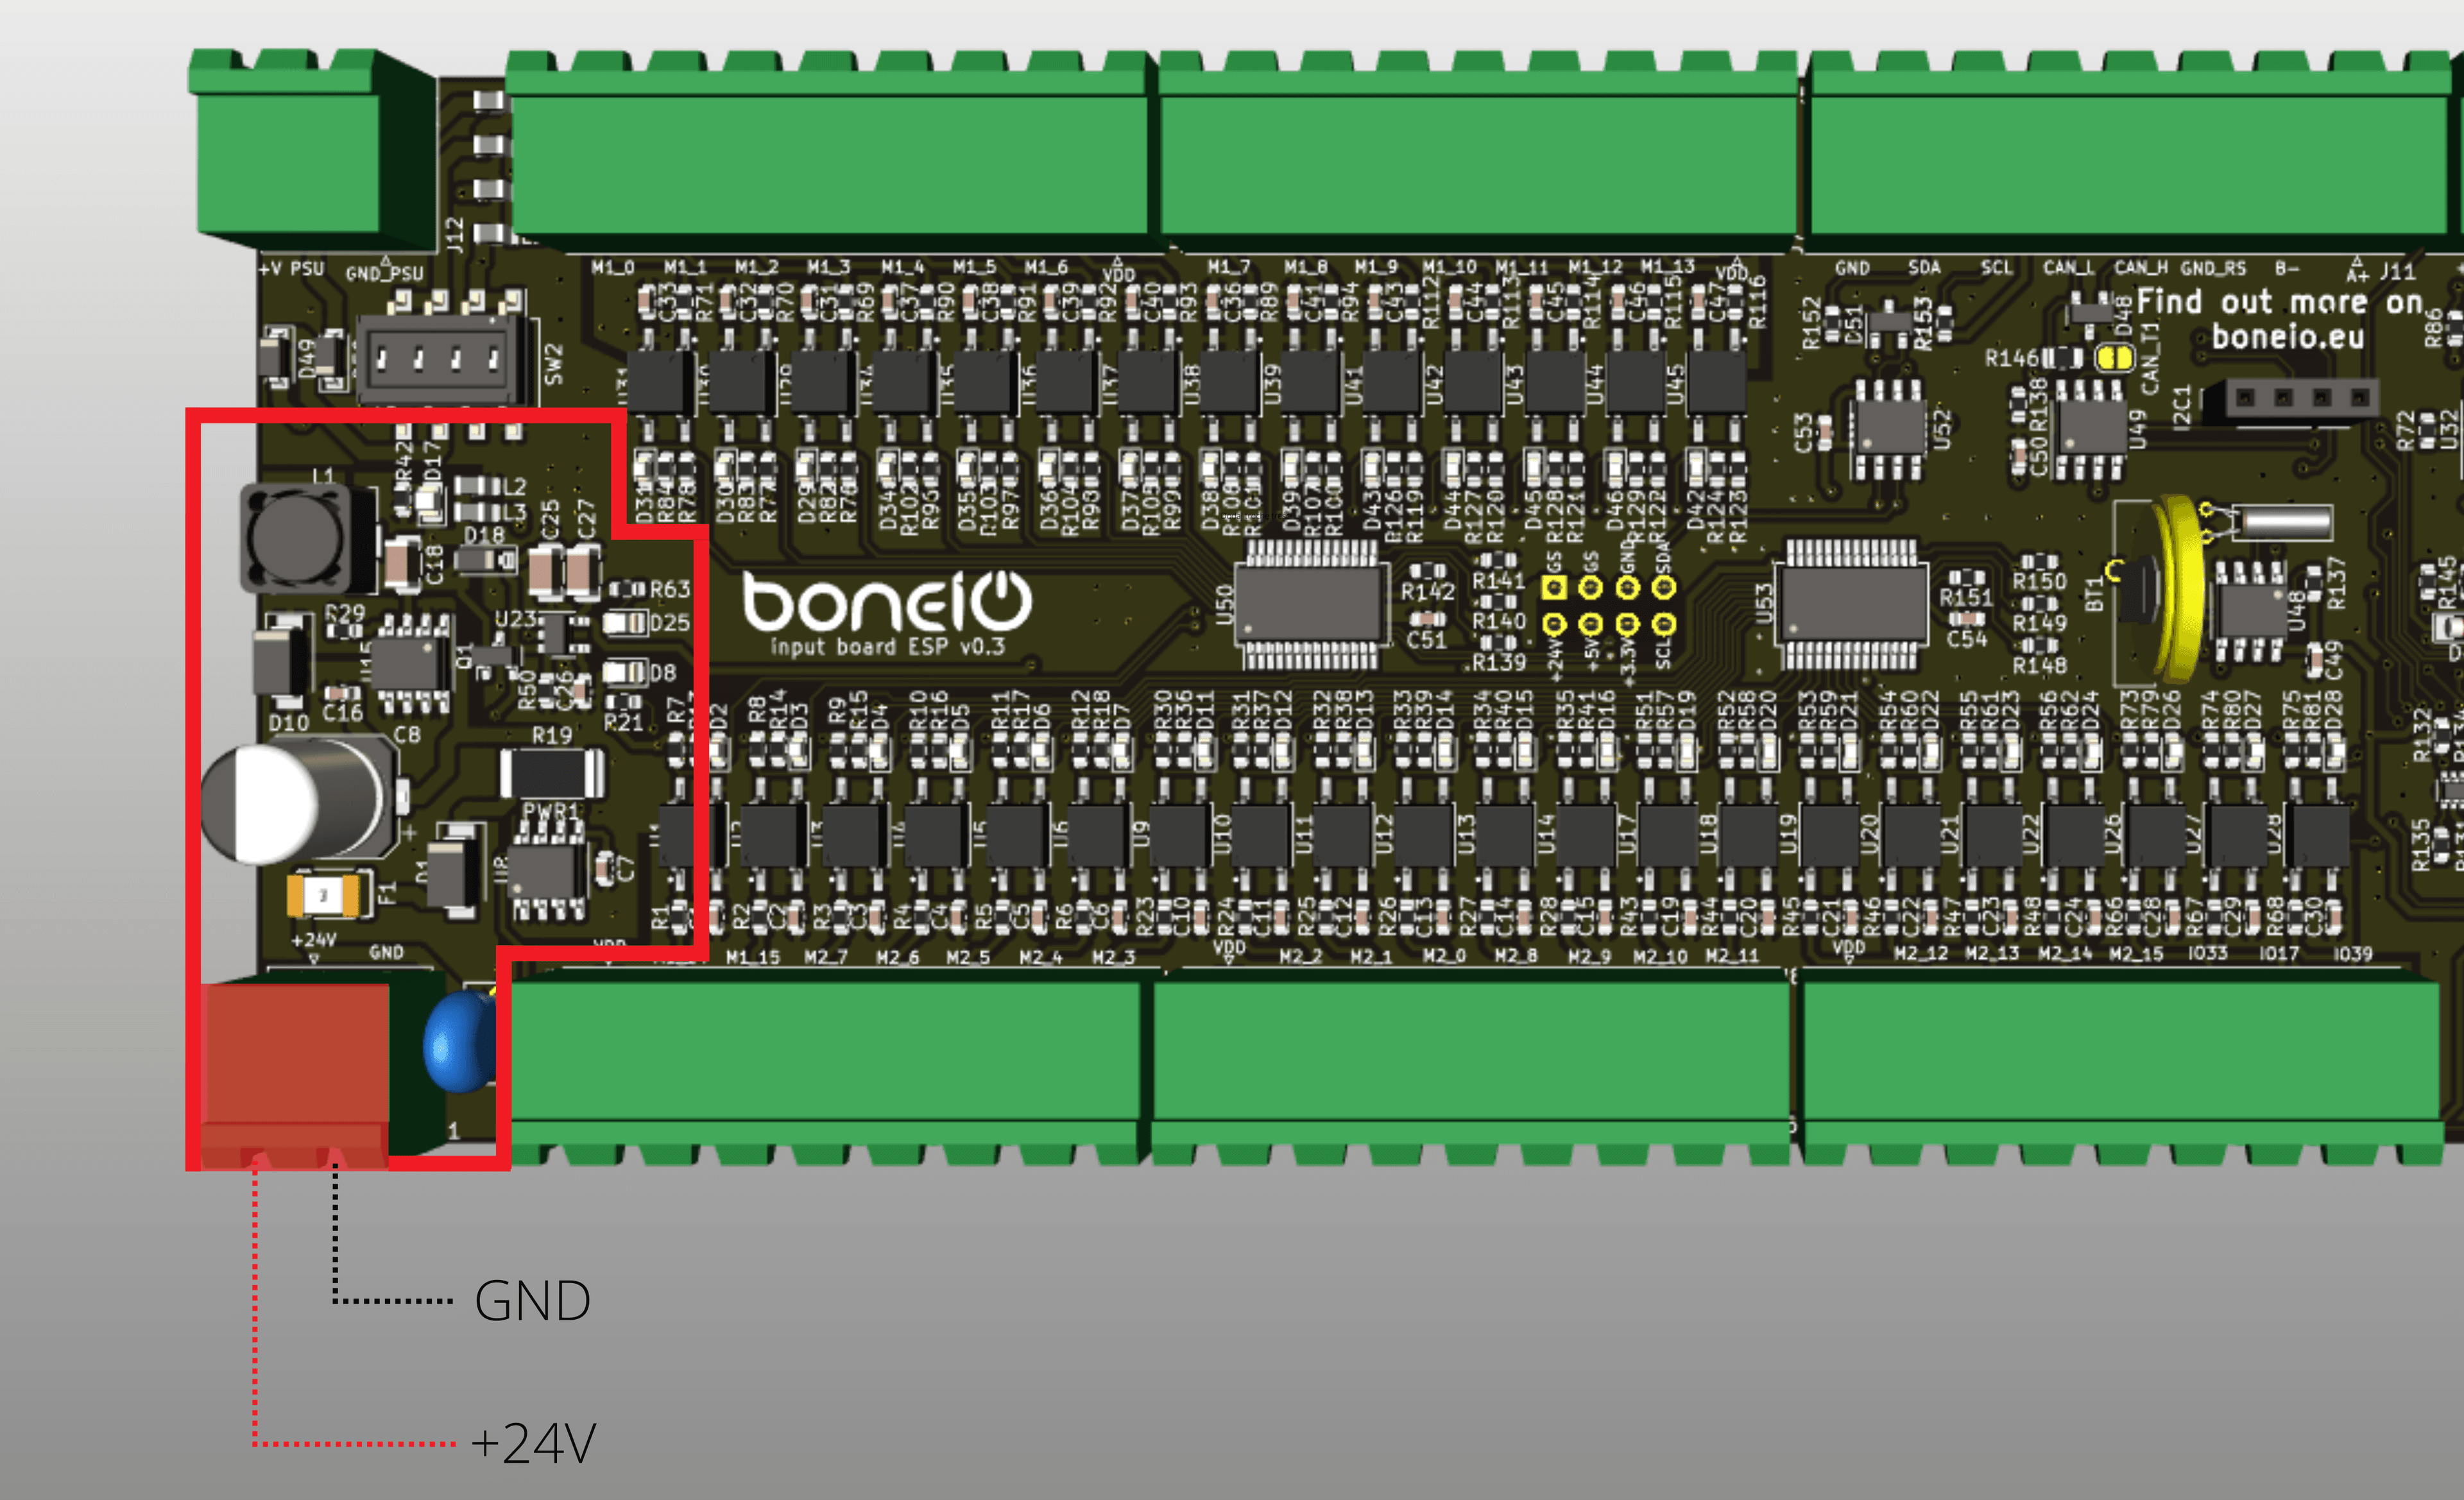2464x1500 pixels.
Task: Click the 'IO39' pin label
Action: click(2353, 953)
